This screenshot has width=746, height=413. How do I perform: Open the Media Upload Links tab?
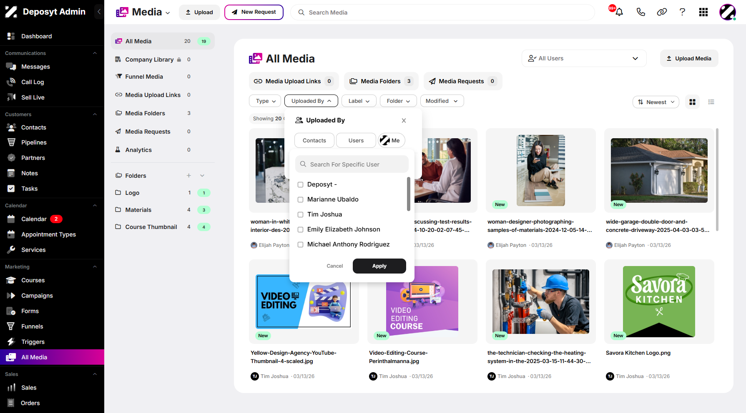(x=294, y=81)
